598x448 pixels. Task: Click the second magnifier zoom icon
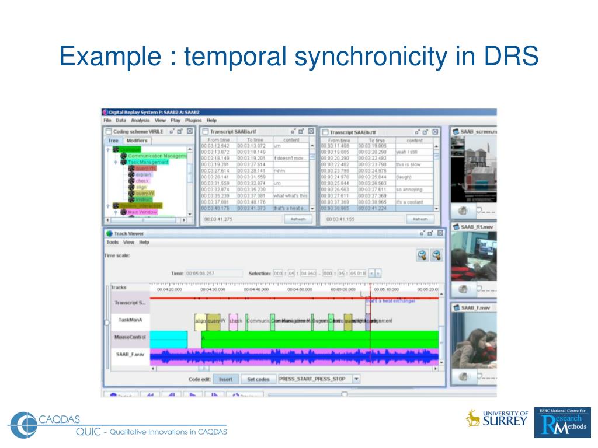pos(437,256)
